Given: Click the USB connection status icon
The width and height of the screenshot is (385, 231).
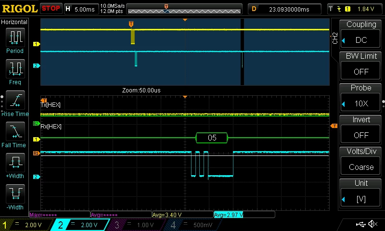Looking at the screenshot, I should click(360, 224).
